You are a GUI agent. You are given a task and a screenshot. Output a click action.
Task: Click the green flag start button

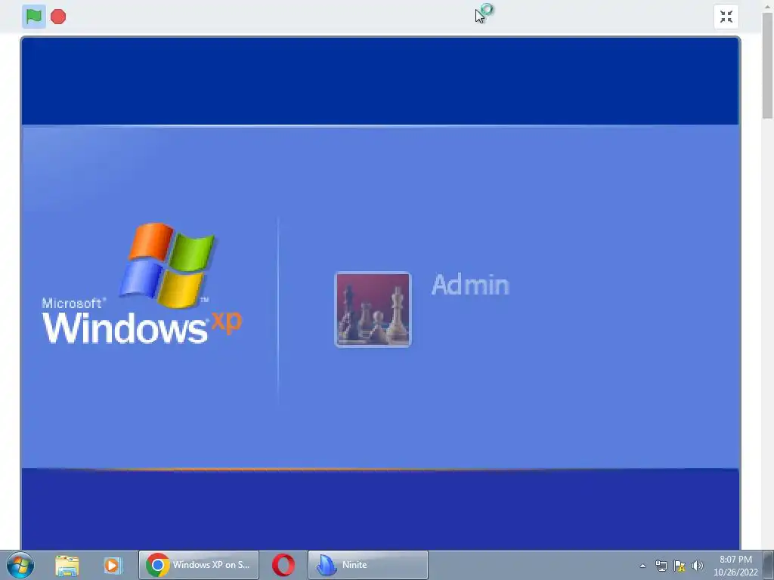33,17
